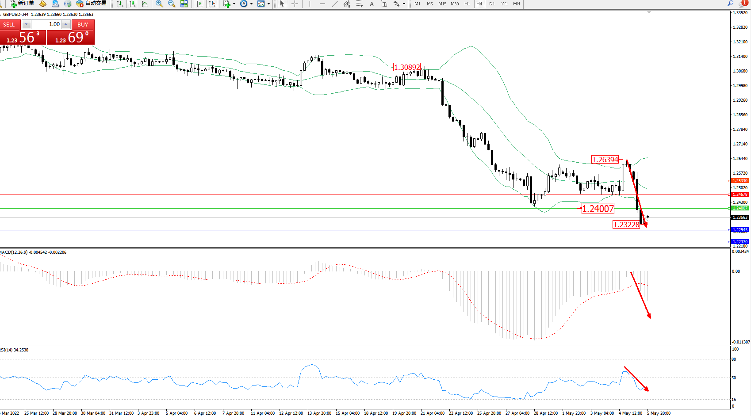Switch chart to line chart display
Screen dimensions: 751x416
click(145, 4)
